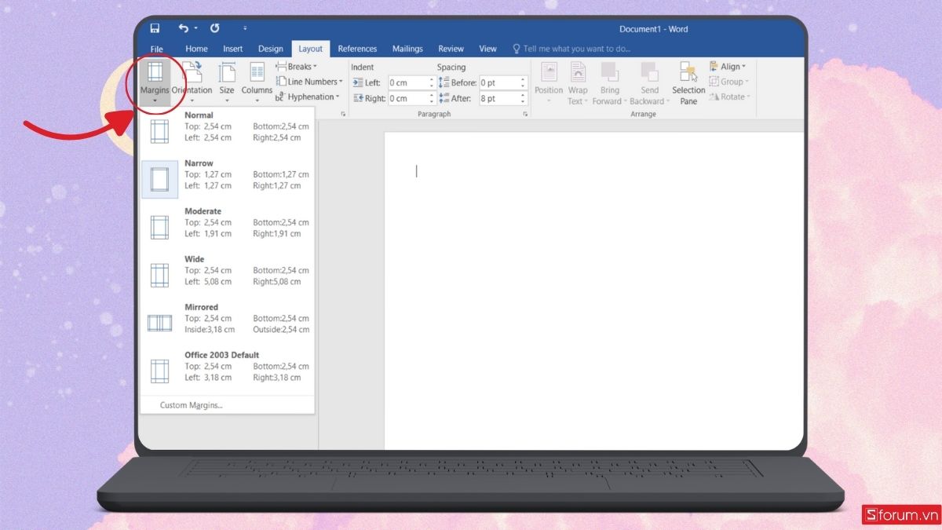Click the Indent Left spinner arrows
This screenshot has width=942, height=530.
coord(432,82)
